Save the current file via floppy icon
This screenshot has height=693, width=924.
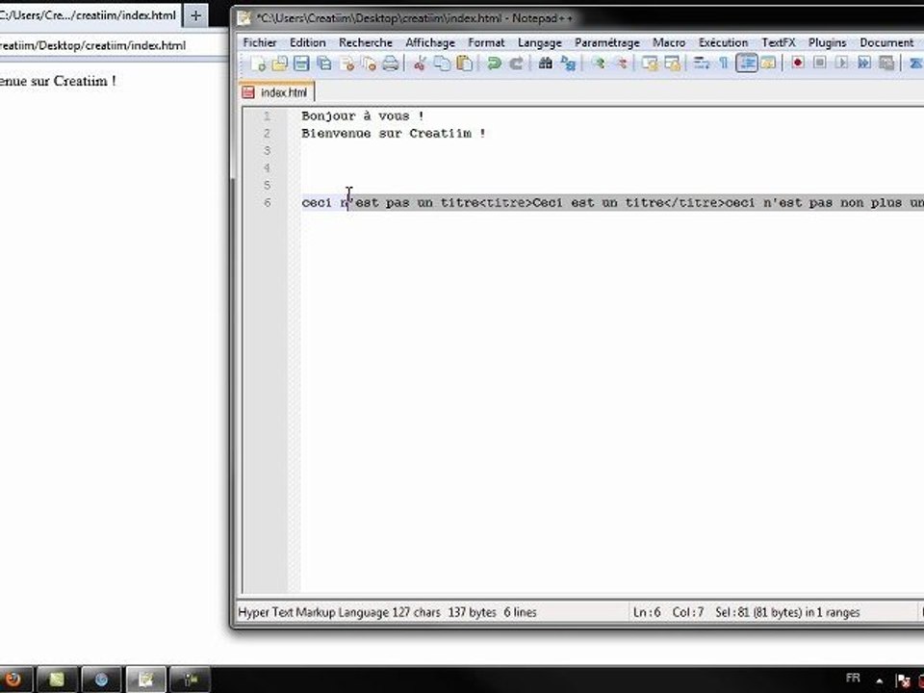click(301, 64)
